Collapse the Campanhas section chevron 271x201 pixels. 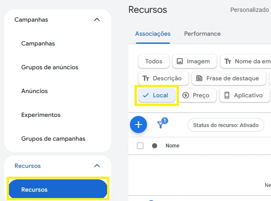[97, 20]
